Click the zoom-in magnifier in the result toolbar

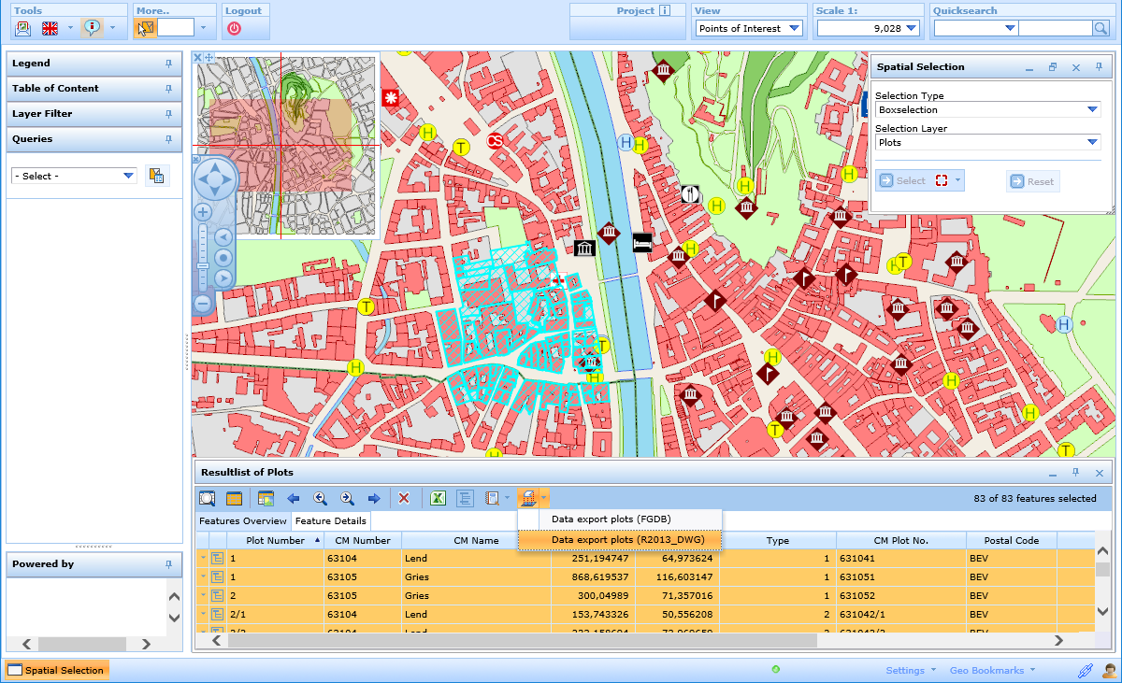click(x=347, y=498)
